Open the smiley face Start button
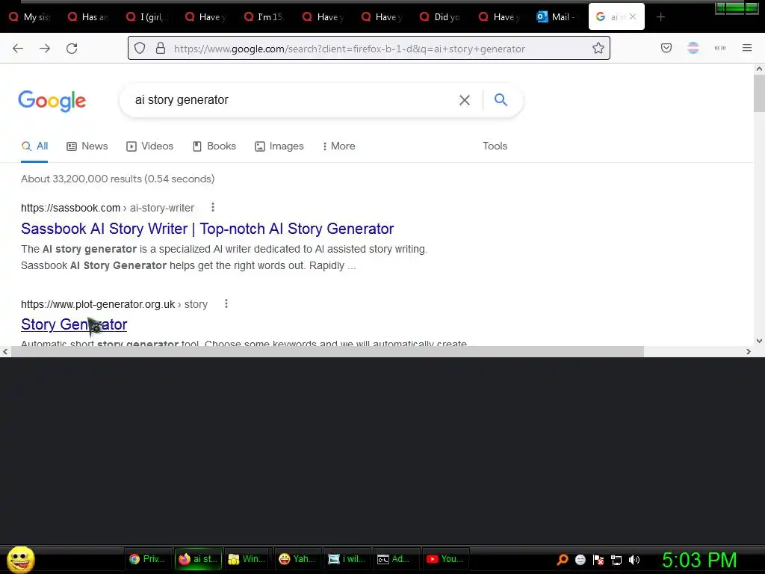This screenshot has height=574, width=765. point(20,559)
